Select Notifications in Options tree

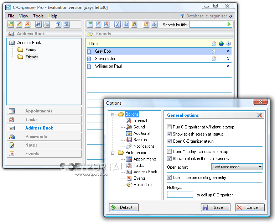[x=144, y=146]
